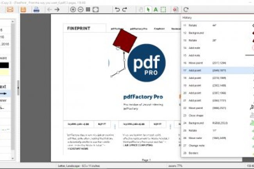Click the orange Save icon
Screen dimensions: 254x169
click(x=23, y=9)
